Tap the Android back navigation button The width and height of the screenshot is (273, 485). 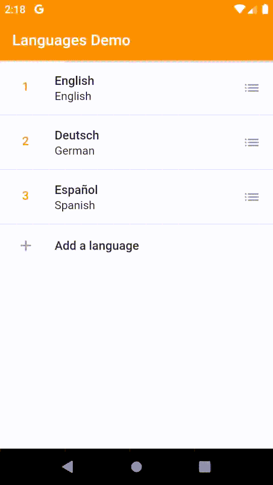click(x=68, y=466)
